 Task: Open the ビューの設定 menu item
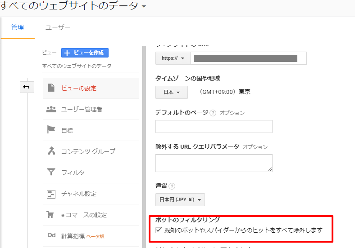tap(79, 88)
